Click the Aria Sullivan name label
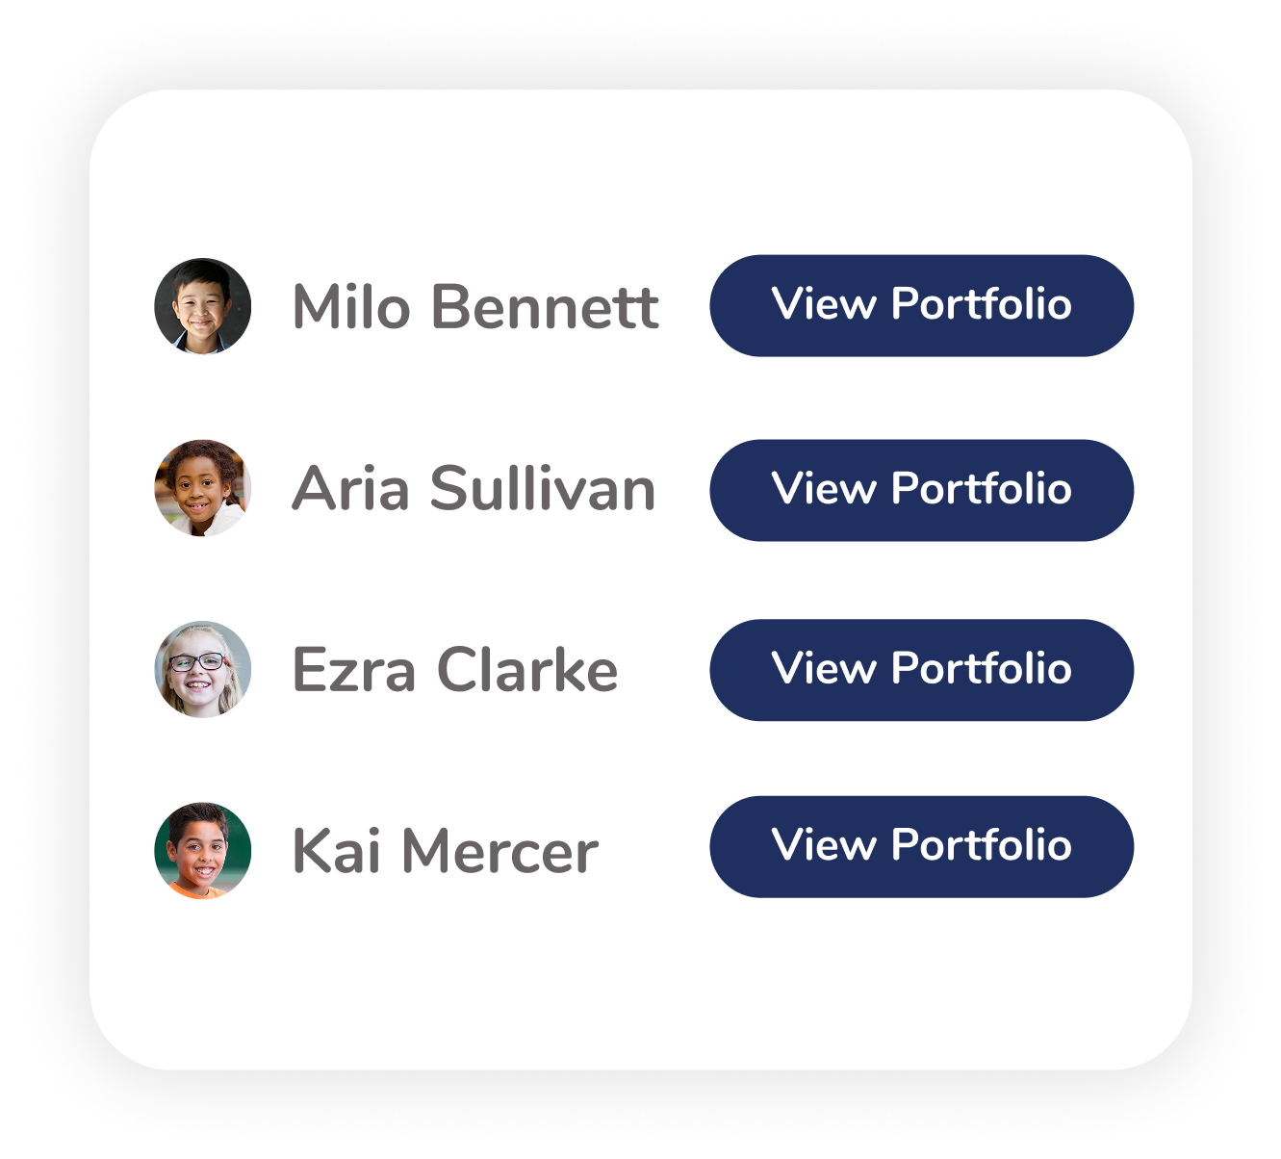Viewport: 1281px width, 1159px height. coord(474,488)
